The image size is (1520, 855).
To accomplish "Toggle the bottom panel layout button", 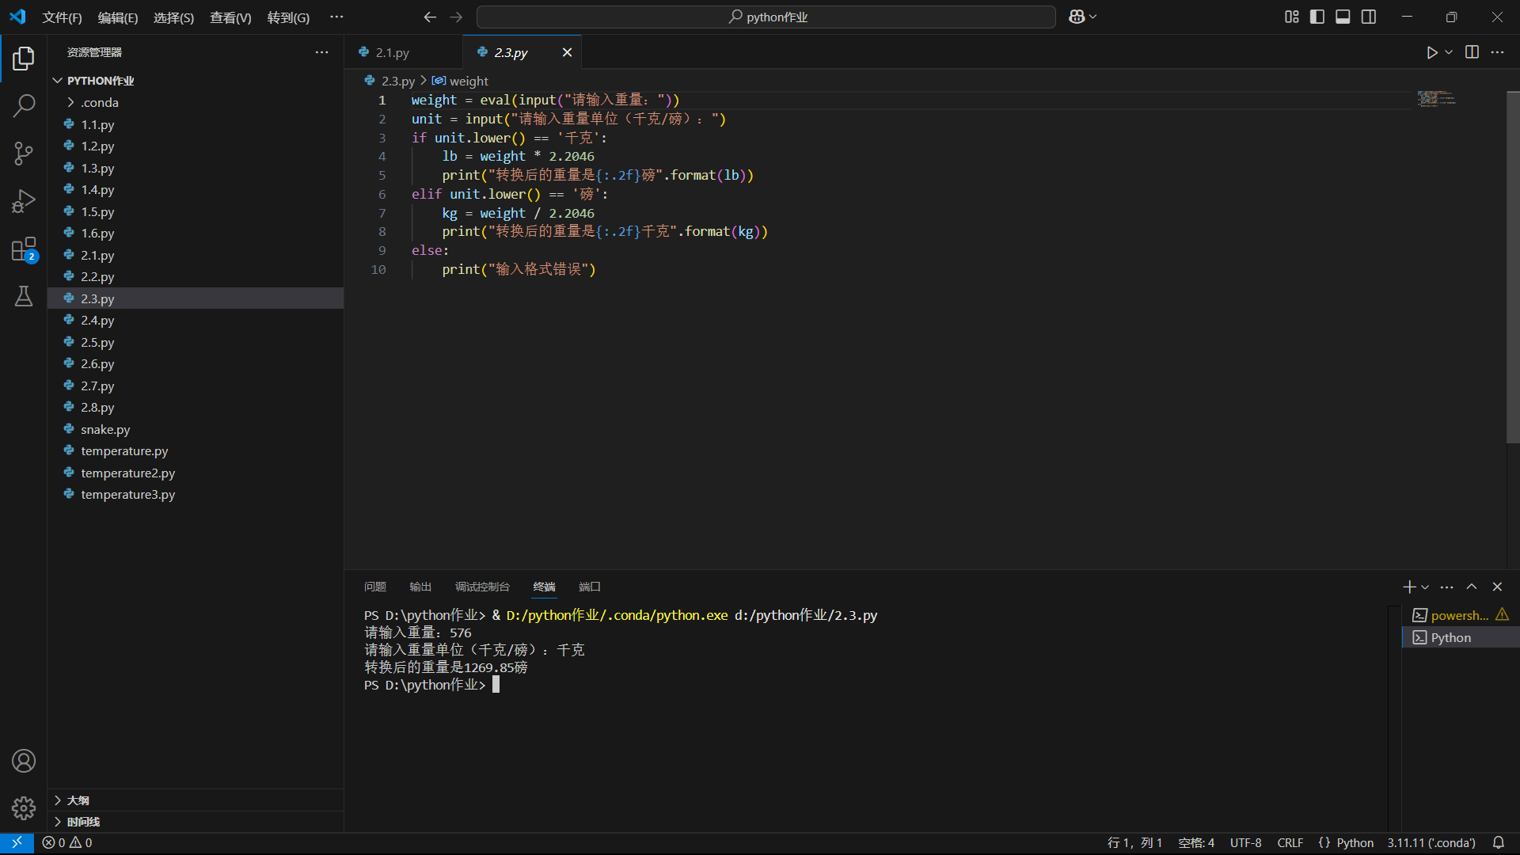I will [x=1343, y=17].
